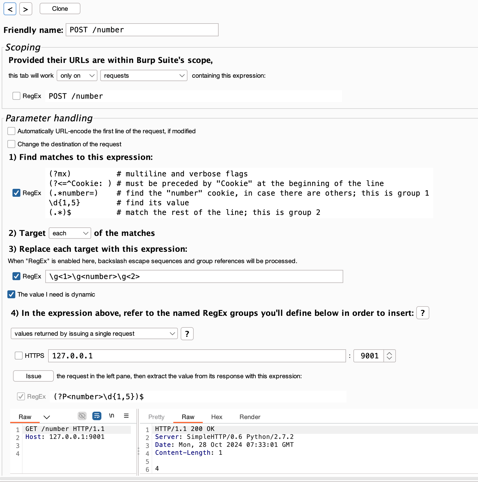
Task: Click the help icon beside the single-request dropdown
Action: click(187, 334)
